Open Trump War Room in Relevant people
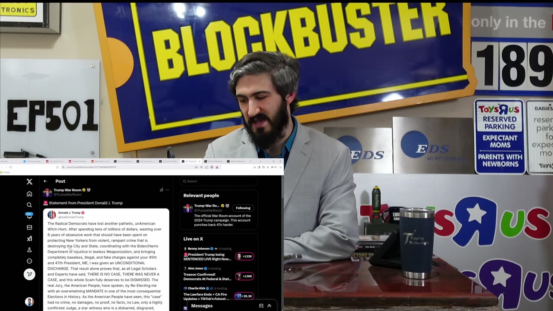The height and width of the screenshot is (311, 553). coord(207,206)
